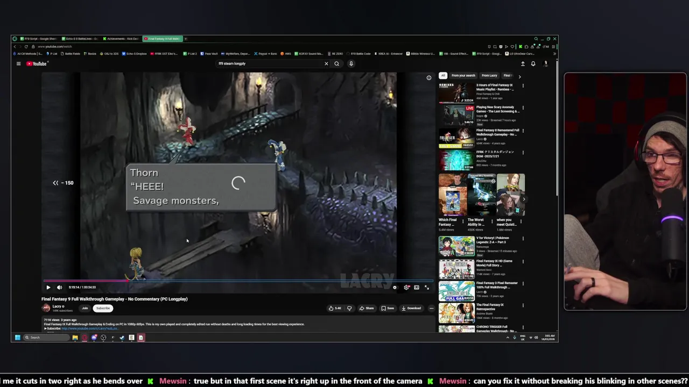The image size is (689, 387).
Task: Open options for V for Victory Pokémon video
Action: [x=523, y=239]
